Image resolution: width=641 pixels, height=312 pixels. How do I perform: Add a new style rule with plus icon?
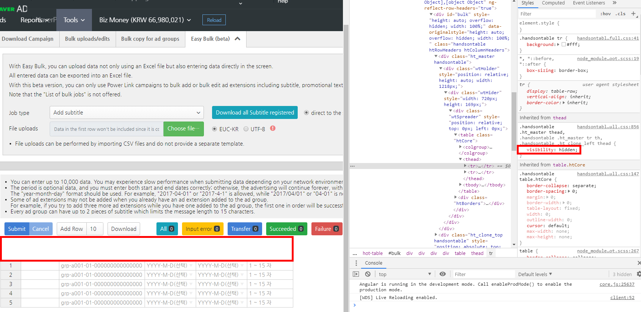(x=633, y=14)
